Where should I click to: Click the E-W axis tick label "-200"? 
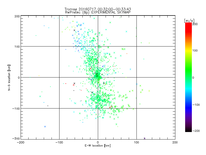click(x=21, y=142)
